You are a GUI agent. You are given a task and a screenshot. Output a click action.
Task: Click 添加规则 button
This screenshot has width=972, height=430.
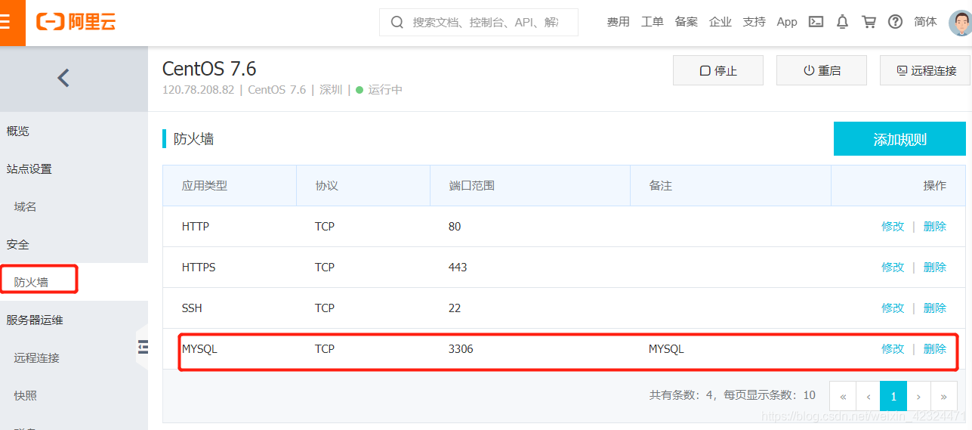[x=899, y=139]
